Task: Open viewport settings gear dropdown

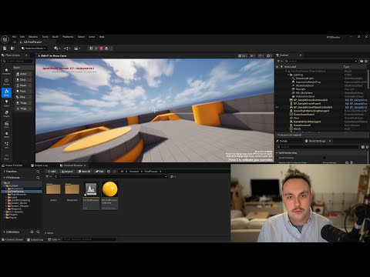Action: (269, 55)
